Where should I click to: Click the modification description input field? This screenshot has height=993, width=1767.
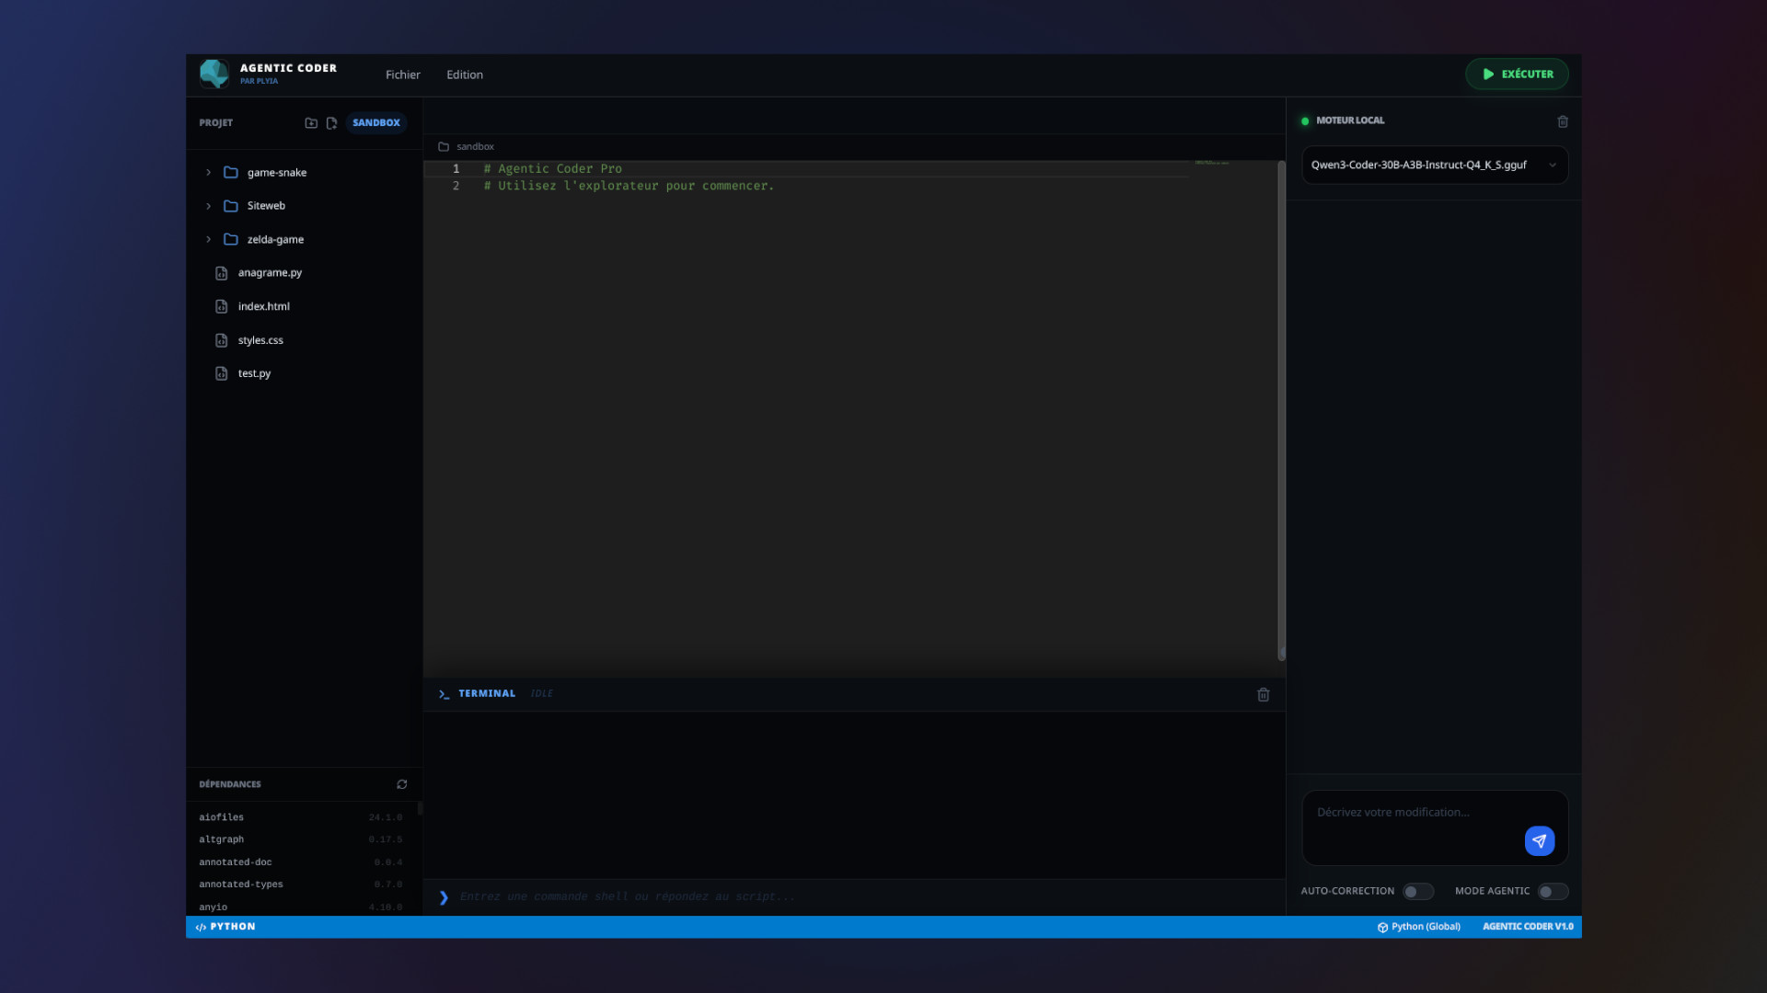pos(1422,817)
